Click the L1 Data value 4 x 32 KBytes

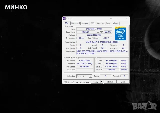(x=111, y=61)
